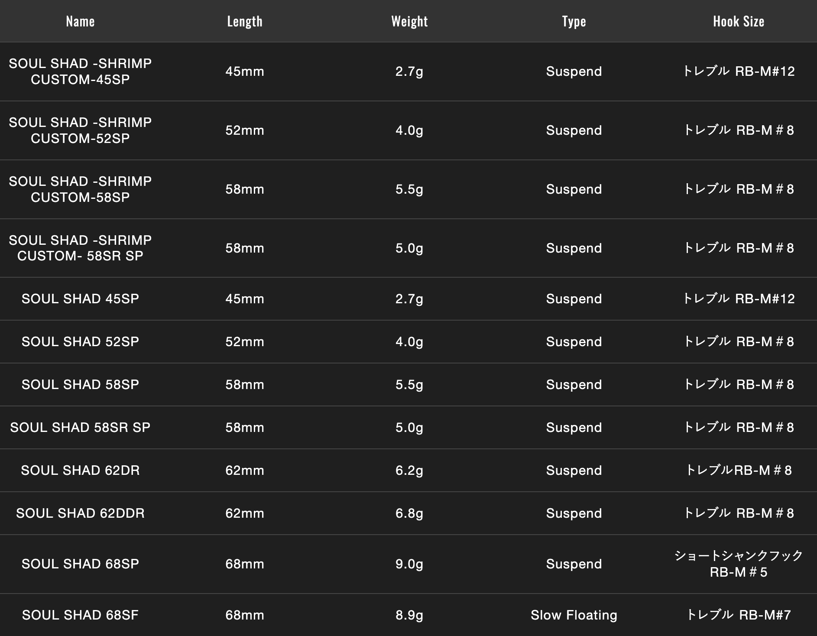
Task: Select the SOUL SHAD -SHRIMP CUSTOM-45SP name cell
Action: [x=80, y=71]
